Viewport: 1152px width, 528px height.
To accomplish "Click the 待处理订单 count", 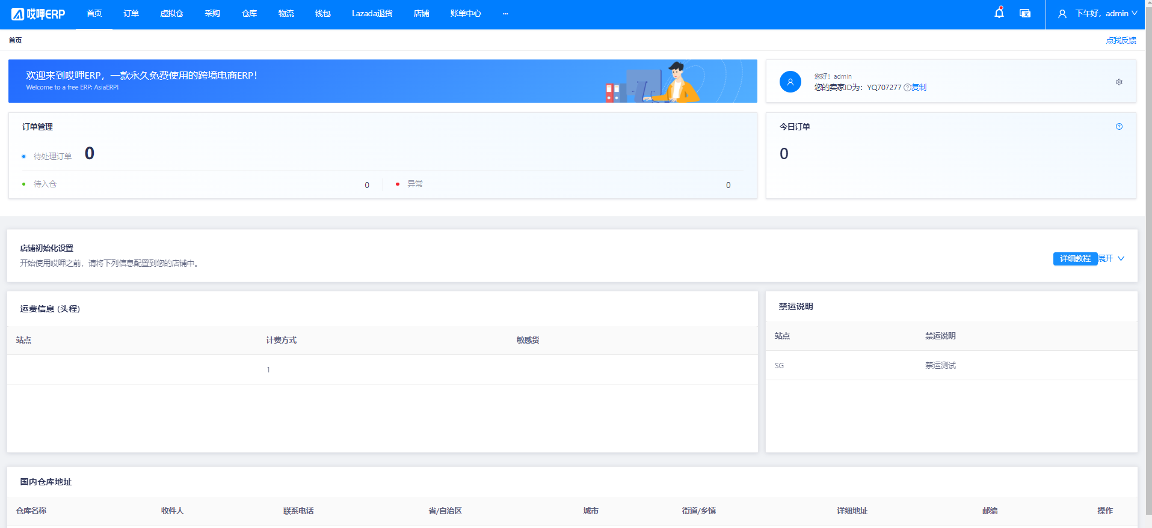I will point(90,154).
